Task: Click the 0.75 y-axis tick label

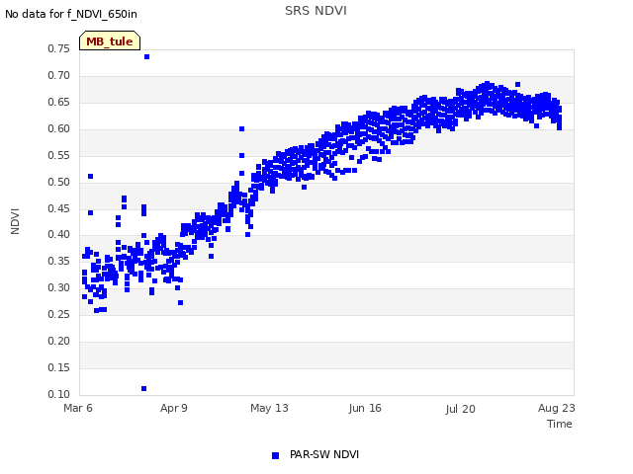Action: (59, 48)
